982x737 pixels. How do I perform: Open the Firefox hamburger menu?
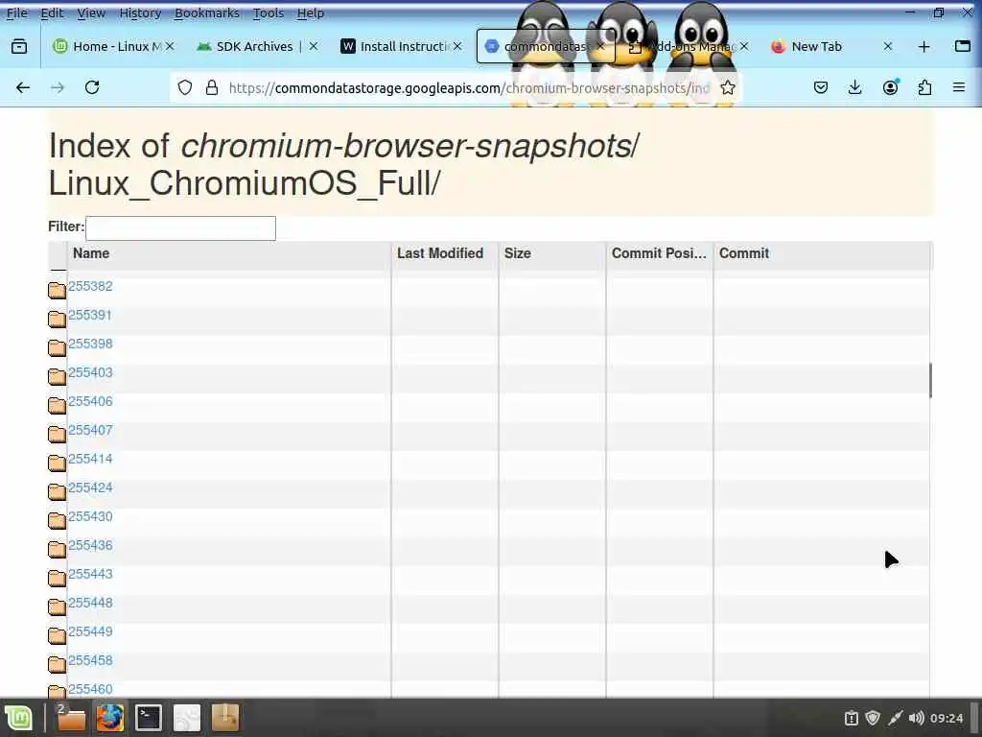[959, 87]
